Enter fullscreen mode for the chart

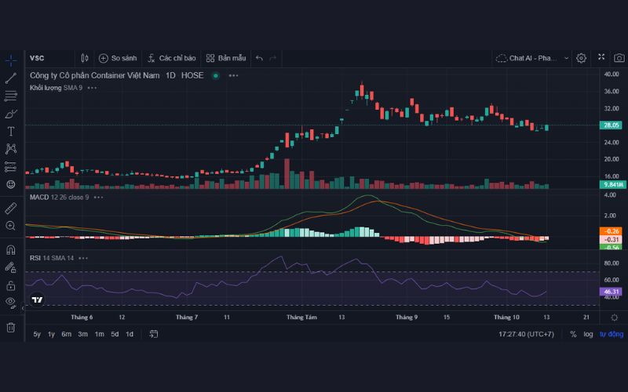tap(601, 58)
